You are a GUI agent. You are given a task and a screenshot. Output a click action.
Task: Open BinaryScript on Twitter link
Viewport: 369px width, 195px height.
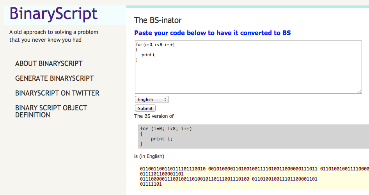57,93
